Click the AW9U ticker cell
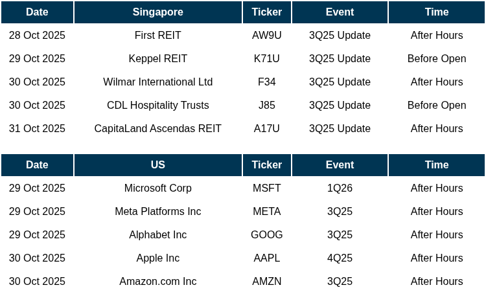Viewport: 486px width, 294px height. tap(267, 36)
